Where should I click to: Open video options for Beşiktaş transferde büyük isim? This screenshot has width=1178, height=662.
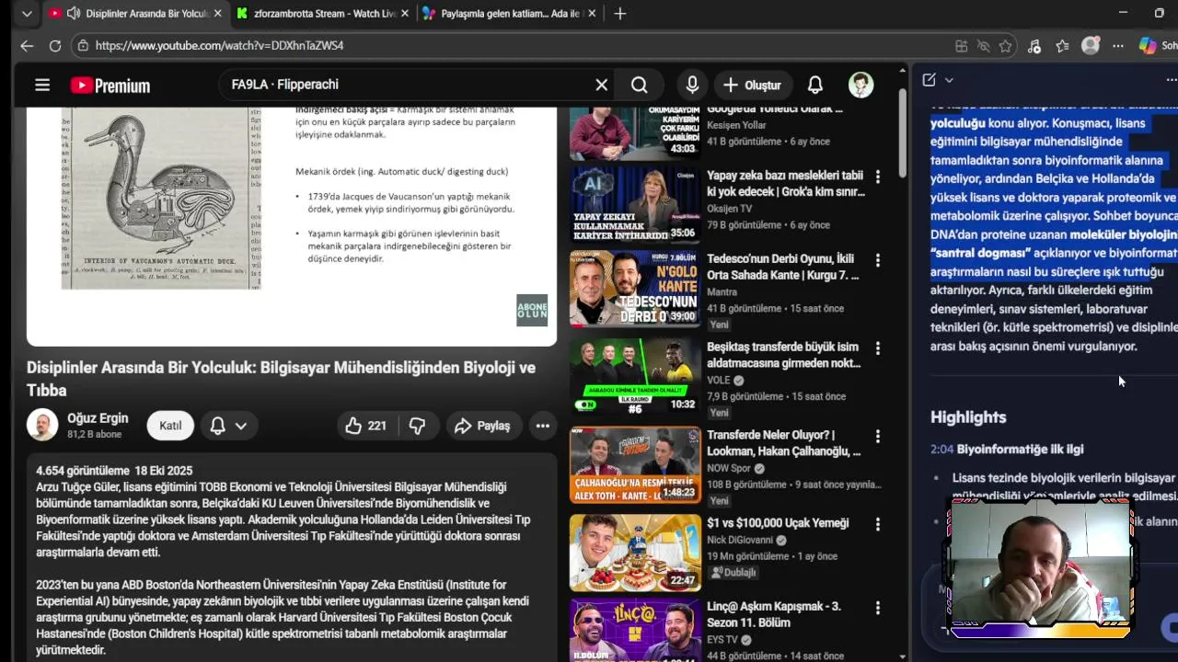[x=877, y=348]
